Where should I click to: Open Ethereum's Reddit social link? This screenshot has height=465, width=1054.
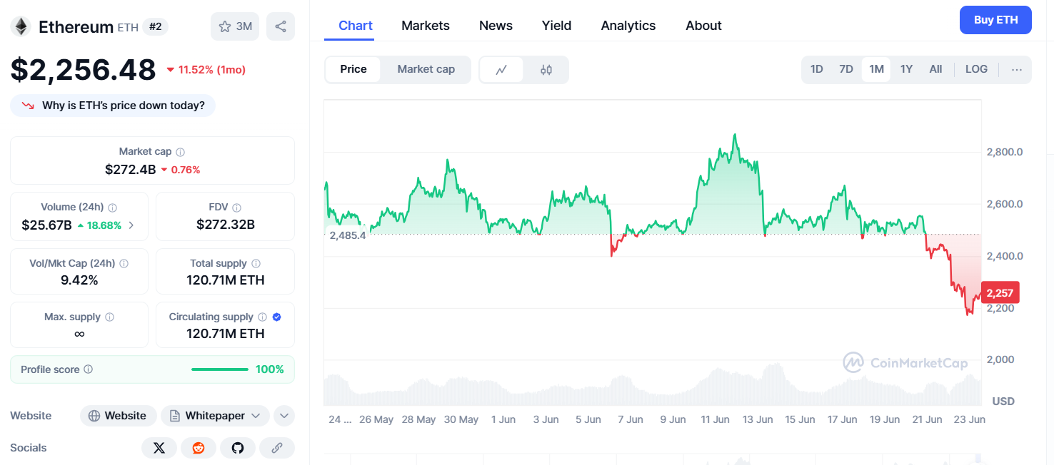click(199, 448)
